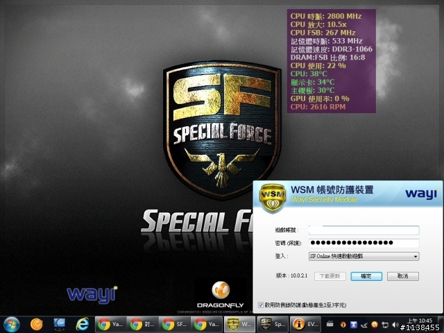Click the keyboard tray icon
The width and height of the screenshot is (444, 333).
click(x=330, y=323)
